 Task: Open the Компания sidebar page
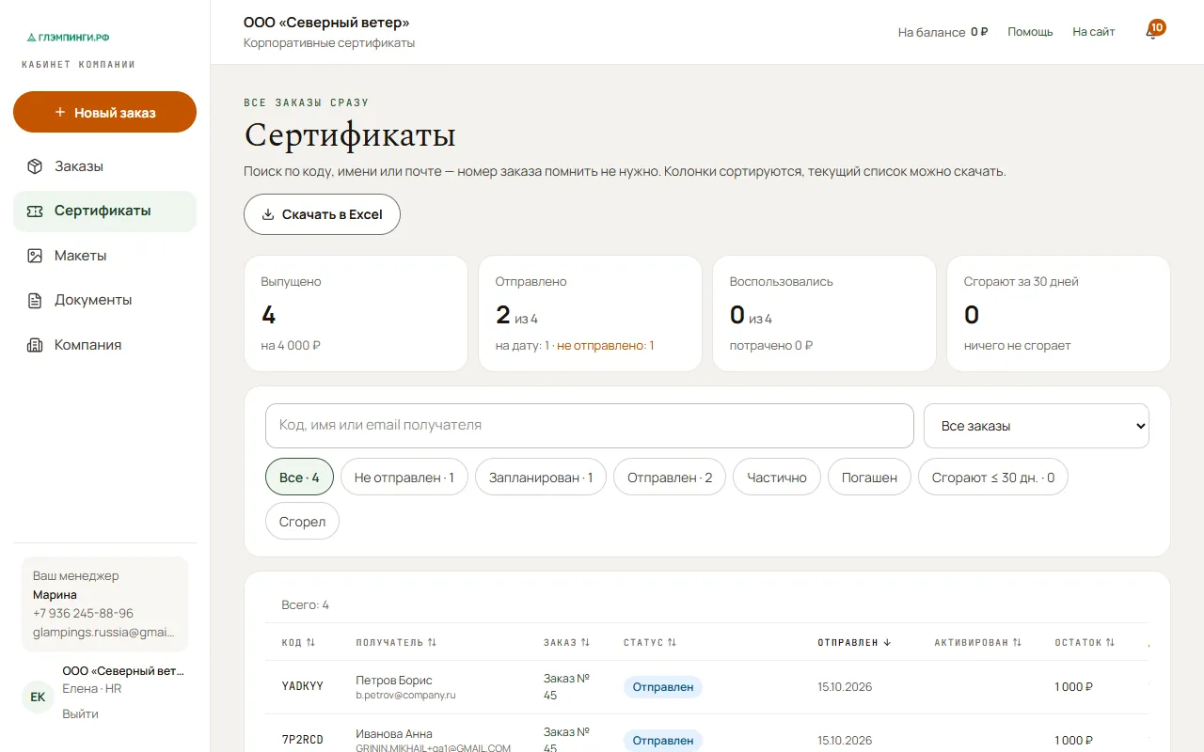coord(104,345)
